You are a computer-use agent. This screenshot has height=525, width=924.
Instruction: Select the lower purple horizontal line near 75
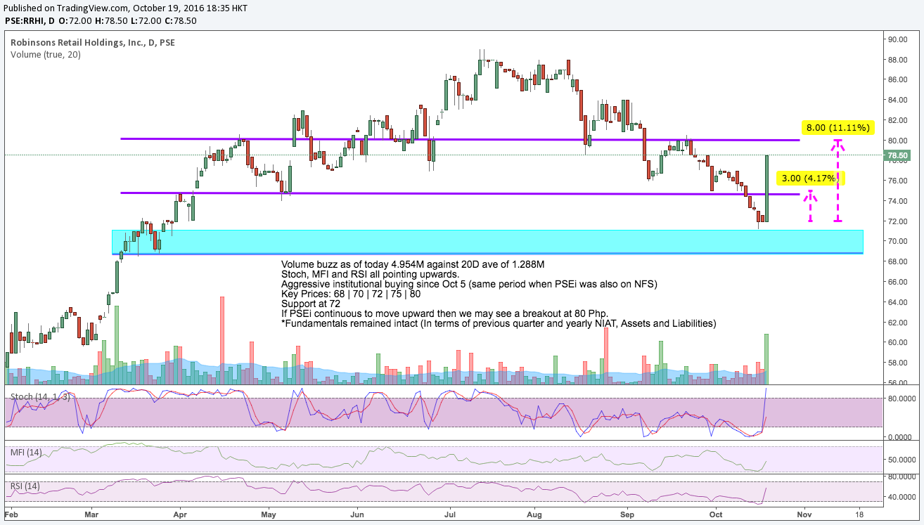(461, 193)
